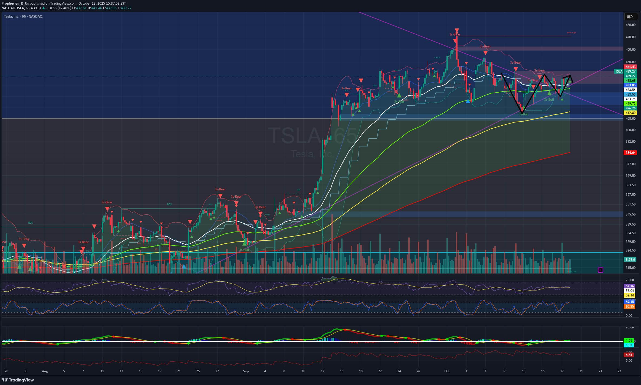Image resolution: width=641 pixels, height=385 pixels.
Task: Click the Aug date axis label
Action: 45,371
